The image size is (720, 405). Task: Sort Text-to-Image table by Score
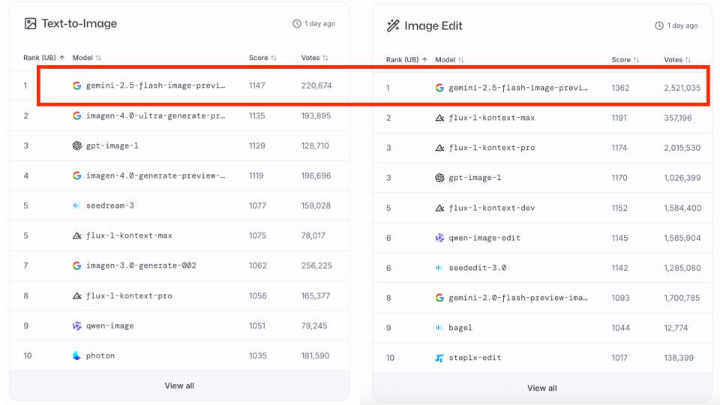click(262, 58)
